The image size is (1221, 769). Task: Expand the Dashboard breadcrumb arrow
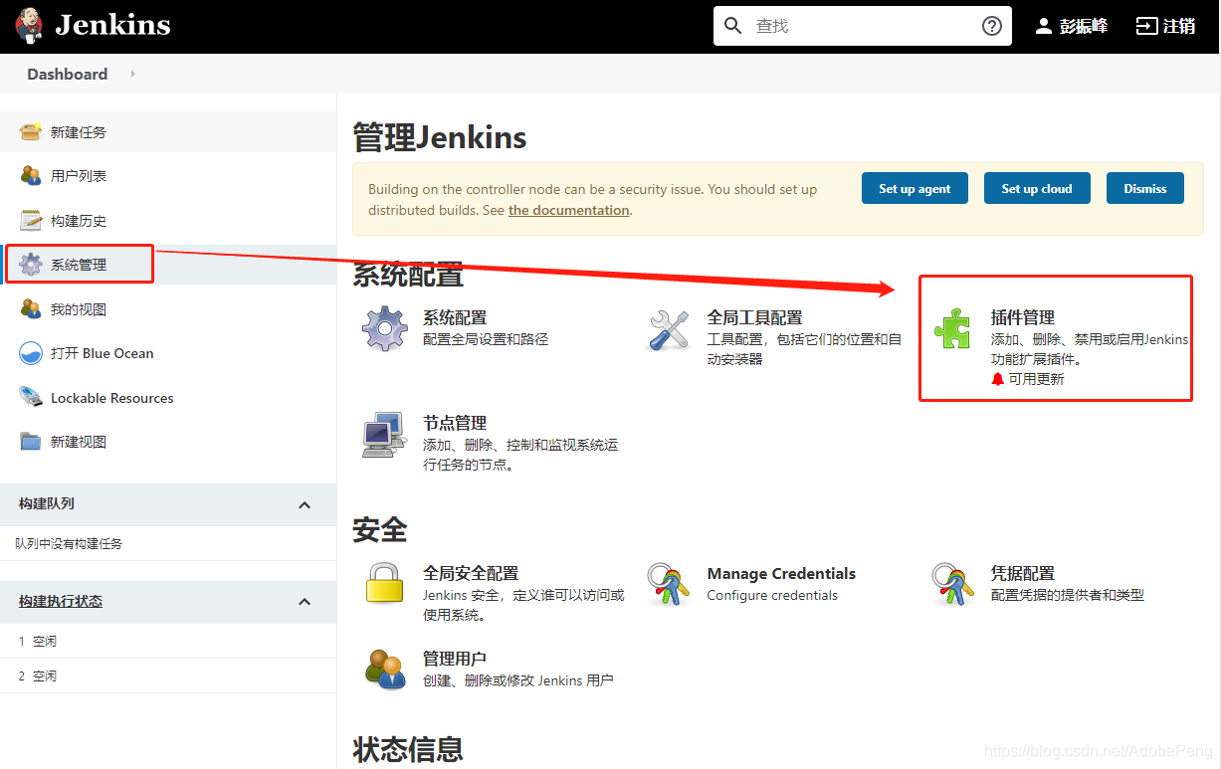coord(132,74)
